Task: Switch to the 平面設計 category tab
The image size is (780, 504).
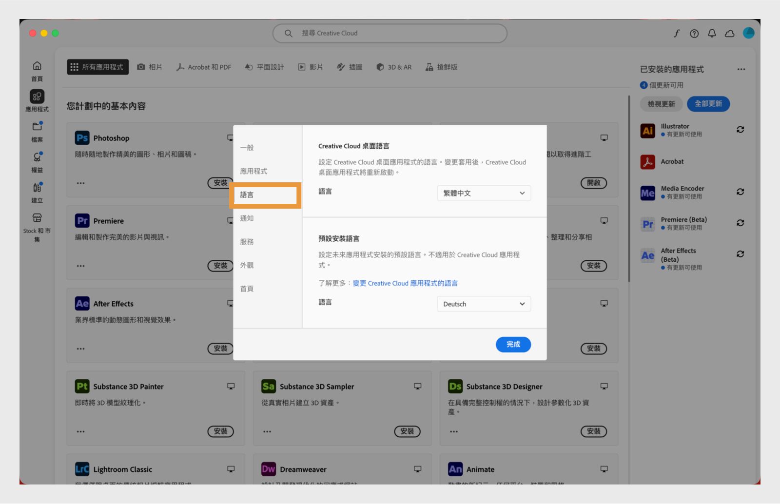Action: (x=264, y=67)
